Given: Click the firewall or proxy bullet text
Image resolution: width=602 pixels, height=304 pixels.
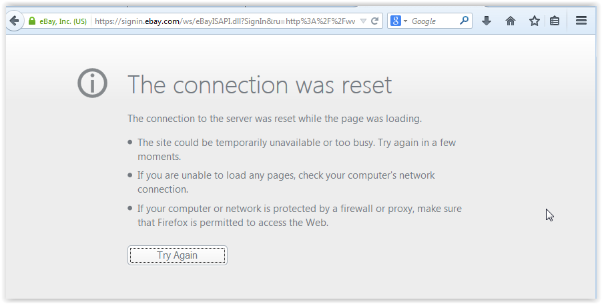Looking at the screenshot, I should pyautogui.click(x=300, y=215).
